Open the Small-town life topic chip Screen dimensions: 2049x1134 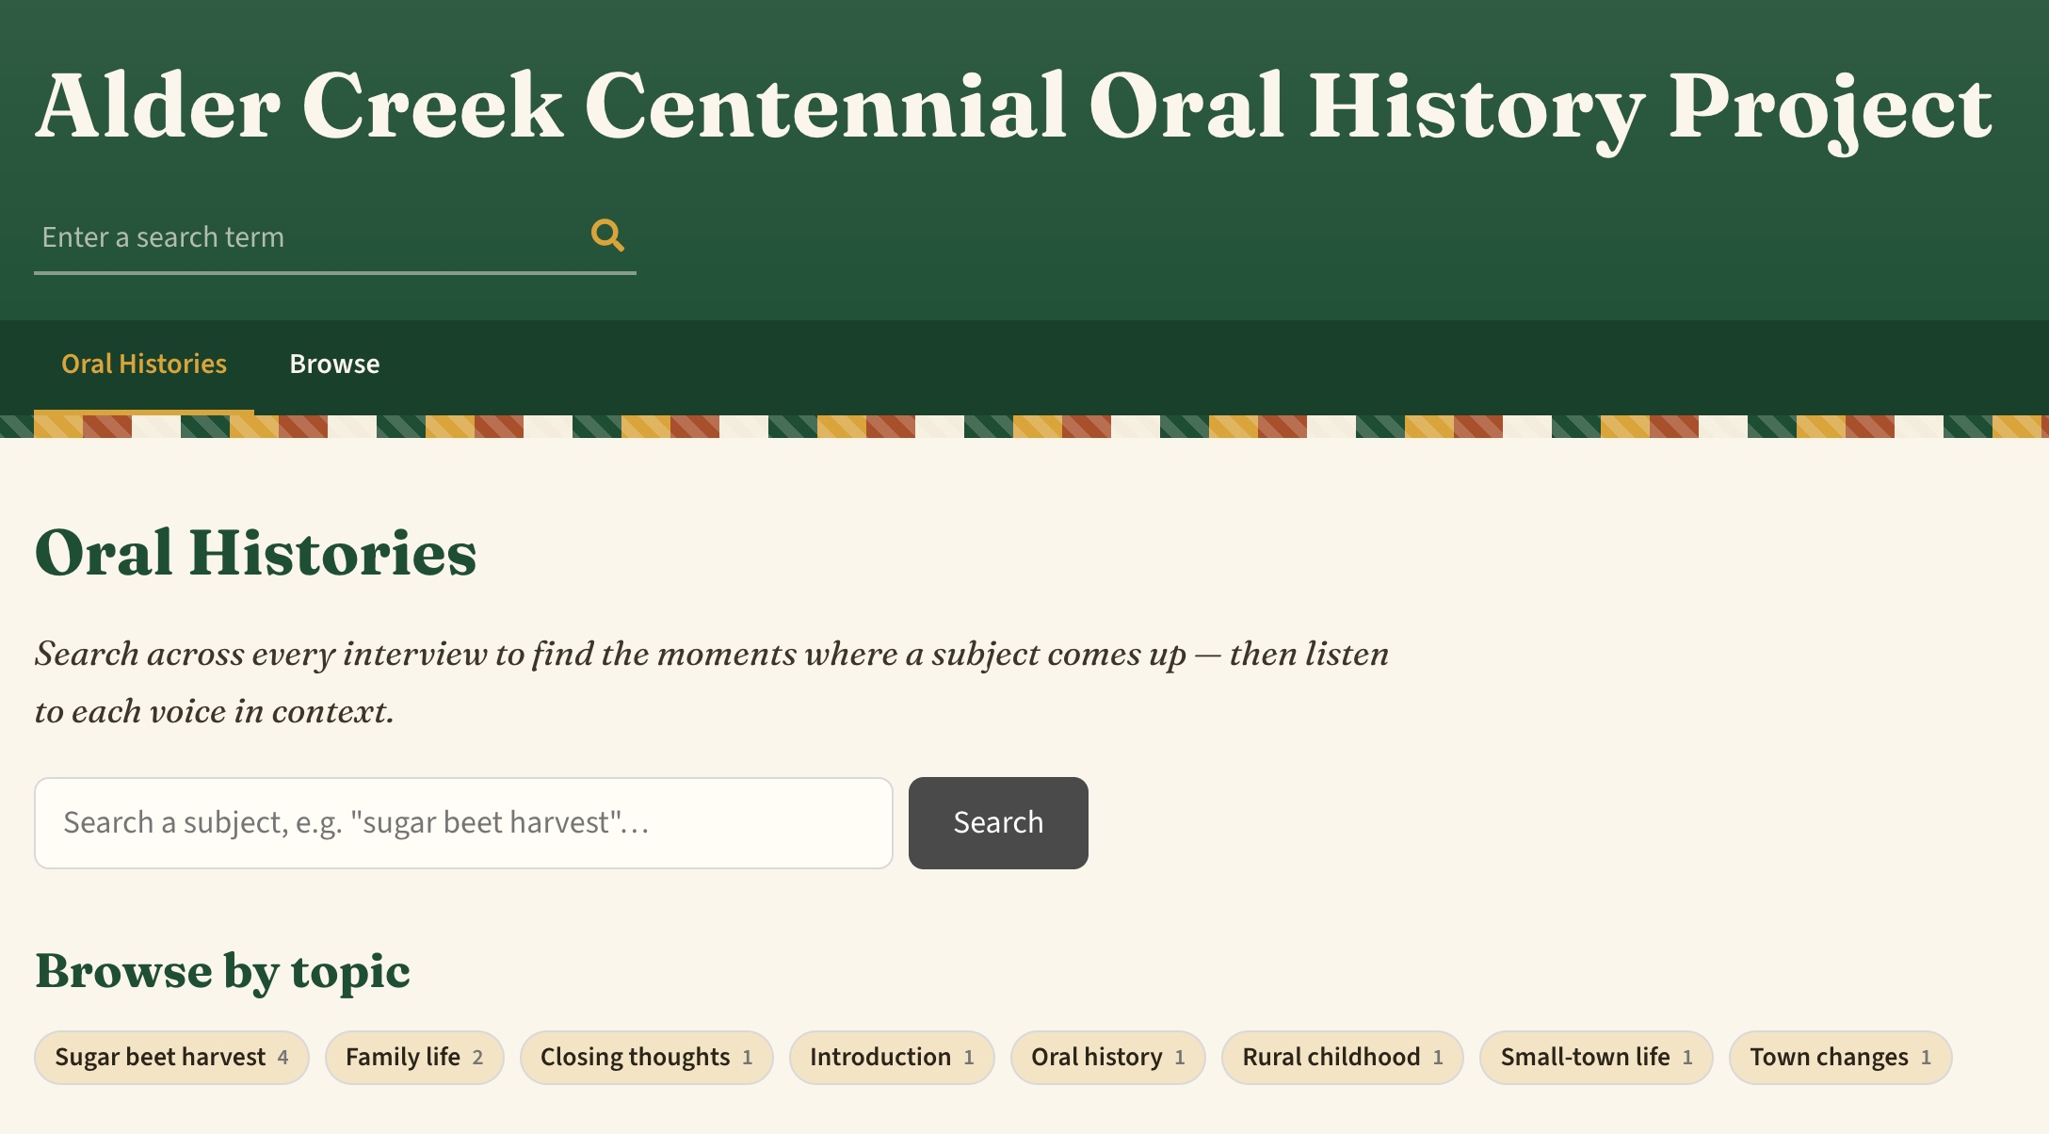coord(1595,1057)
